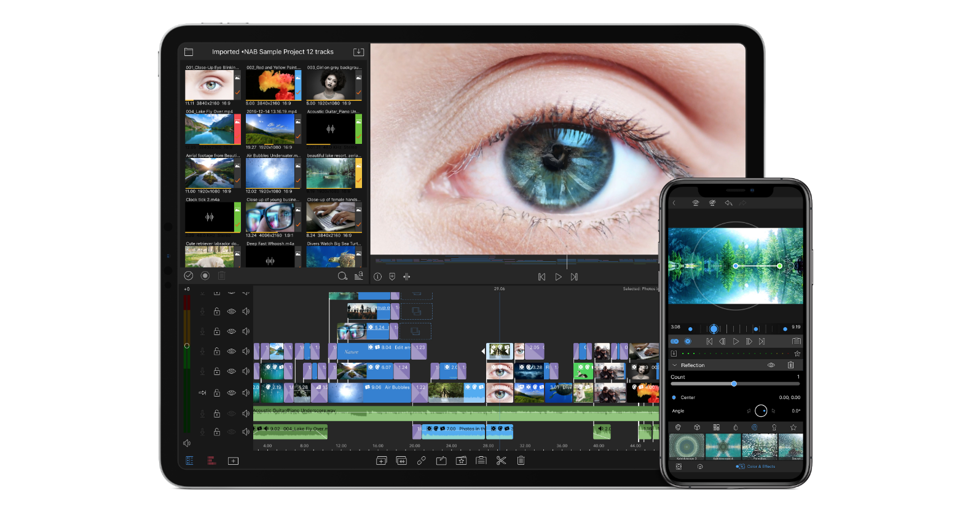Viewport: 968px width, 506px height.
Task: Select Acoustic Guitar/Piano Underscore.wav audio clip
Action: [x=455, y=414]
